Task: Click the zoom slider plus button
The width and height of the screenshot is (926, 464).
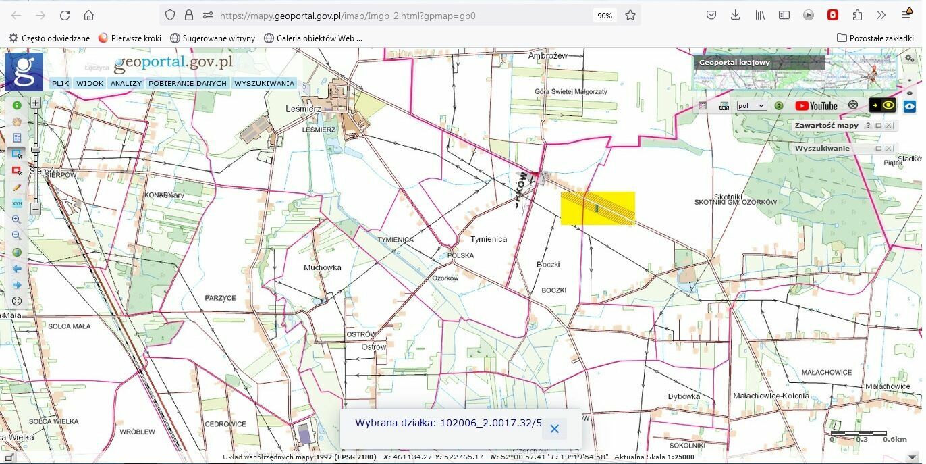Action: click(x=36, y=103)
